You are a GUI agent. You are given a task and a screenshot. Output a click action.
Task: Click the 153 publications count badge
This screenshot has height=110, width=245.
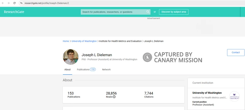(x=93, y=69)
